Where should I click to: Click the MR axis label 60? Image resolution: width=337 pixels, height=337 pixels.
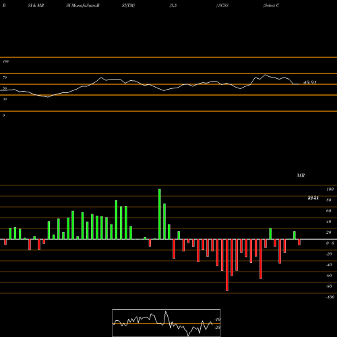329,211
